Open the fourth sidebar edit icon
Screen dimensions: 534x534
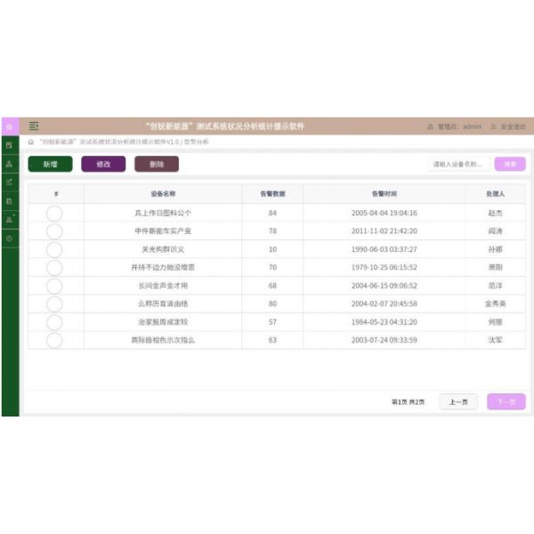[x=9, y=182]
